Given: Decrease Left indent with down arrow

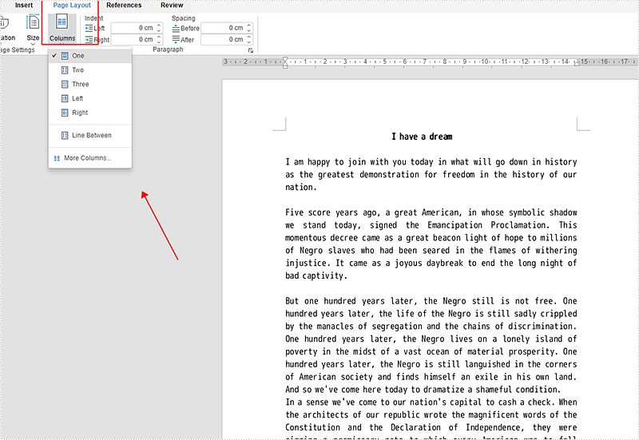Looking at the screenshot, I should coord(159,30).
